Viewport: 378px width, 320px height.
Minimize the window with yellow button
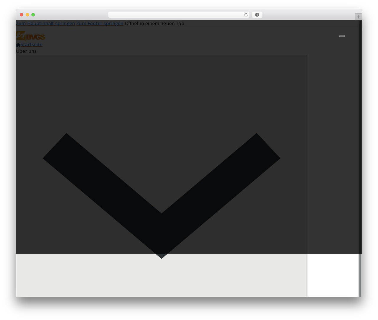[x=27, y=15]
